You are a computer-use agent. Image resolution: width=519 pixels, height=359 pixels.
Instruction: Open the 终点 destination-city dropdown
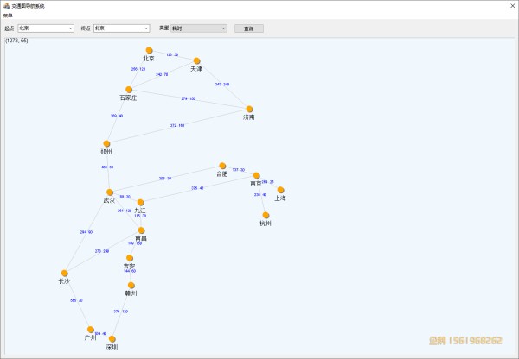[122, 28]
